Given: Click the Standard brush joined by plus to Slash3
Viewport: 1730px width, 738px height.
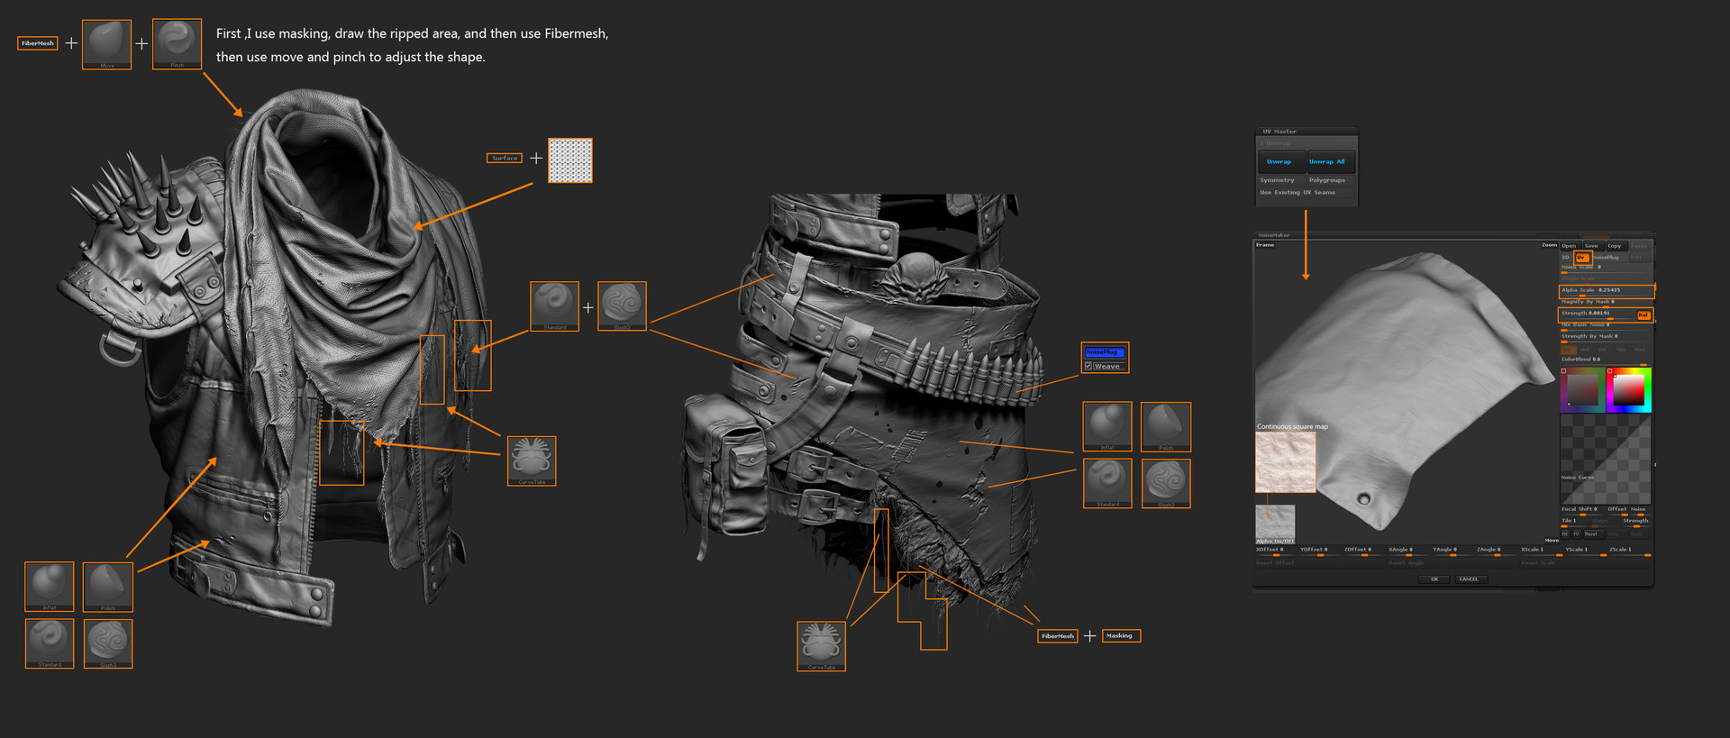Looking at the screenshot, I should coord(554,306).
